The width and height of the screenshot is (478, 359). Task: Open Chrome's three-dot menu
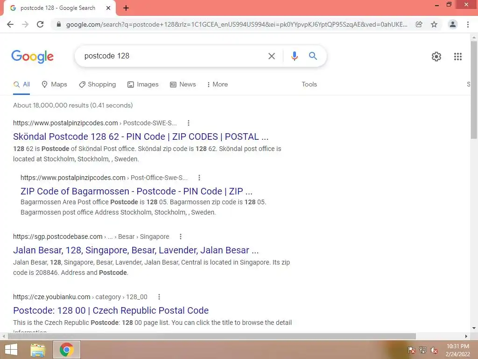click(x=468, y=24)
